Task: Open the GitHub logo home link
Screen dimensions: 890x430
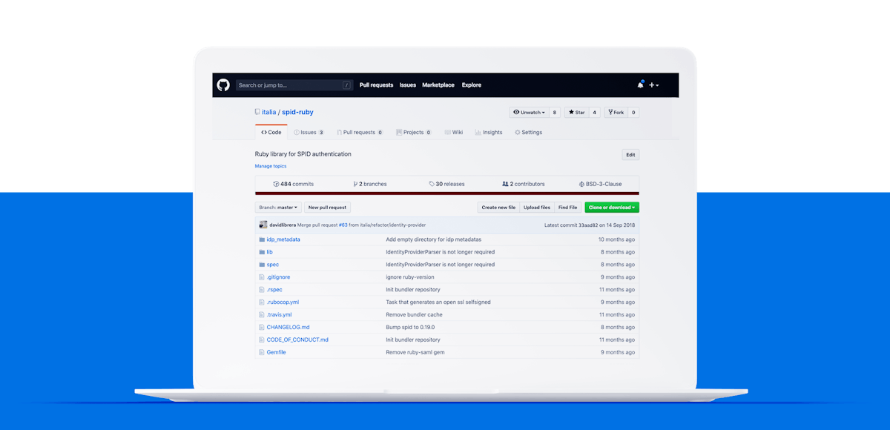Action: [x=223, y=85]
